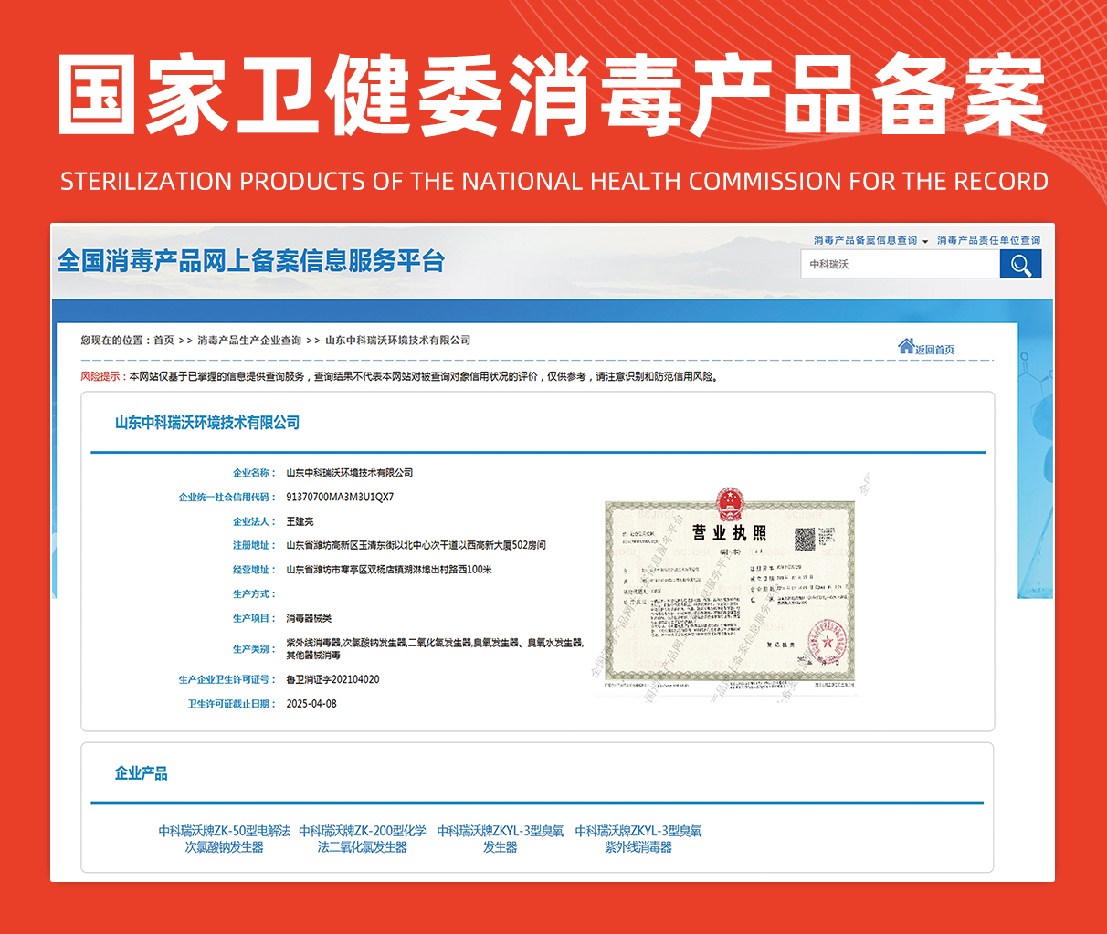
Task: Open the 消毒产品备案信息查询 dropdown
Action: tap(870, 241)
